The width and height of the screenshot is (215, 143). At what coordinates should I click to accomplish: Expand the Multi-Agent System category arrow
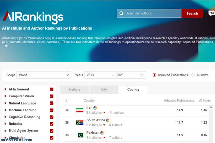[x=5, y=131]
